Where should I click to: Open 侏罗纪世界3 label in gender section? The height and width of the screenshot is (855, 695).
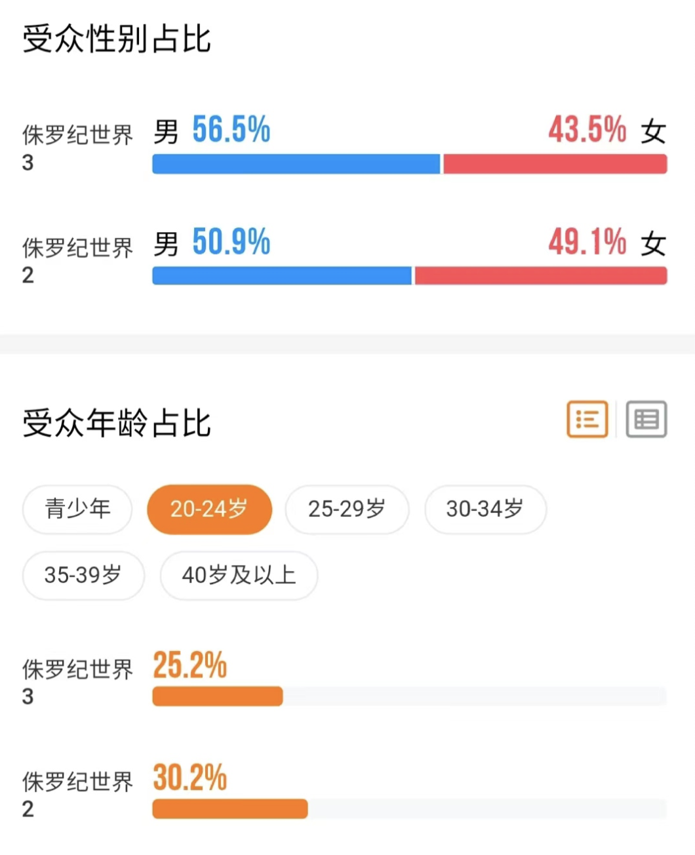77,148
